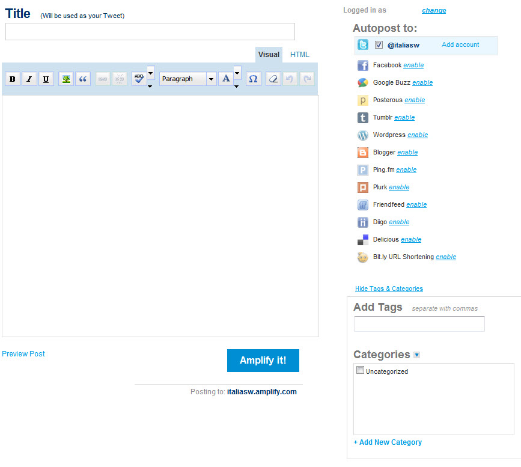
Task: Enable Plurk autoposting
Action: tap(399, 188)
